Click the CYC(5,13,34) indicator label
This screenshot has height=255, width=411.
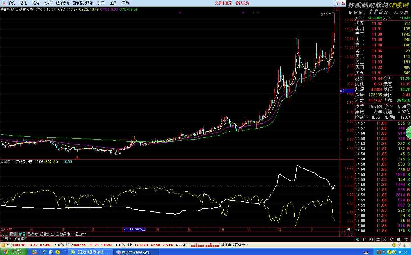click(x=46, y=9)
